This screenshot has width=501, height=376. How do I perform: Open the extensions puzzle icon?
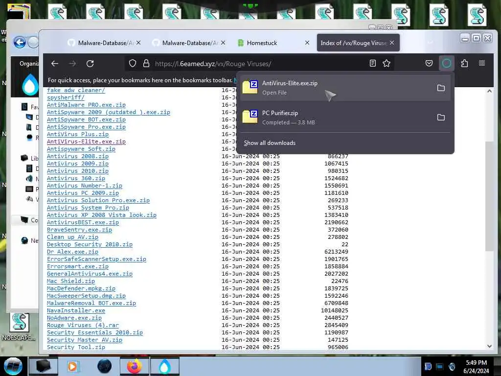pos(465,63)
